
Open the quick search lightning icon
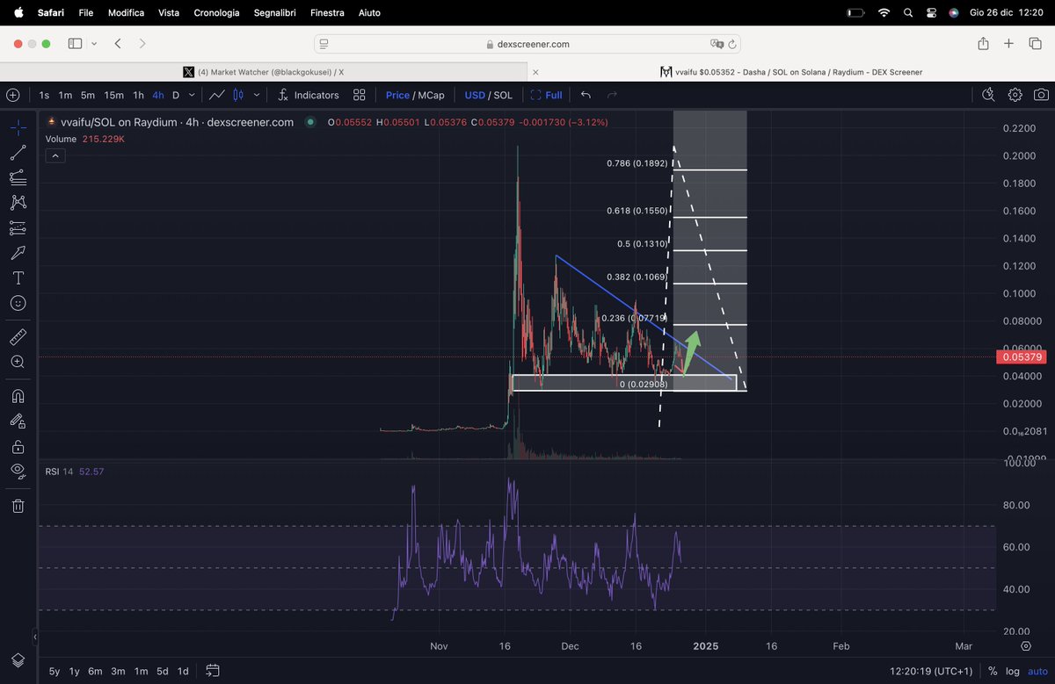coord(988,95)
